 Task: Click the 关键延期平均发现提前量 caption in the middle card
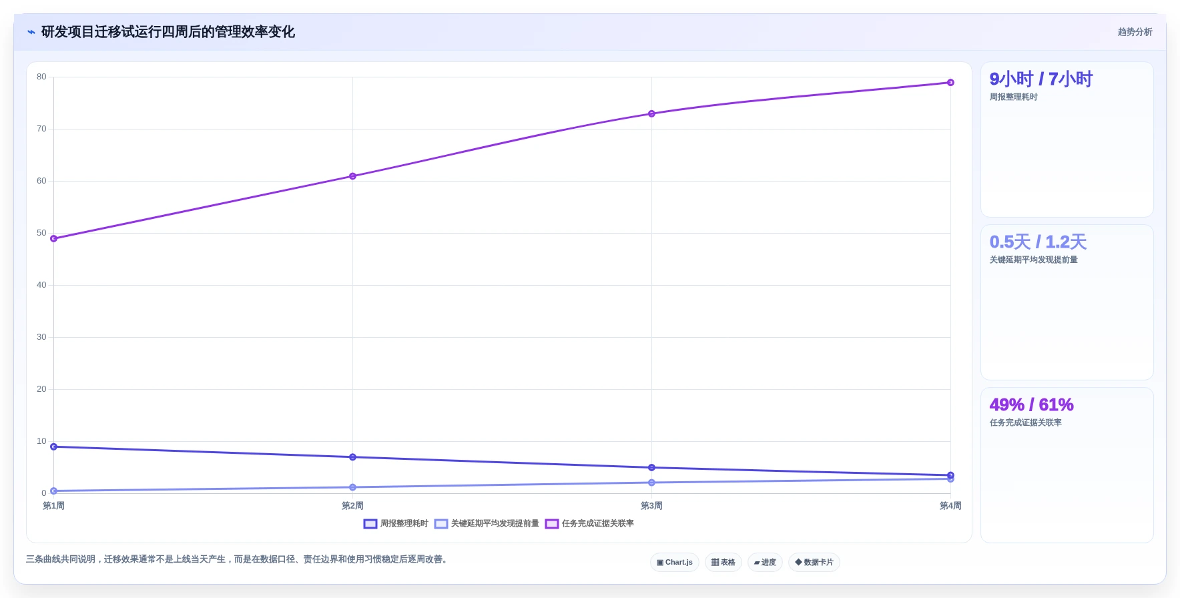[x=1034, y=260]
